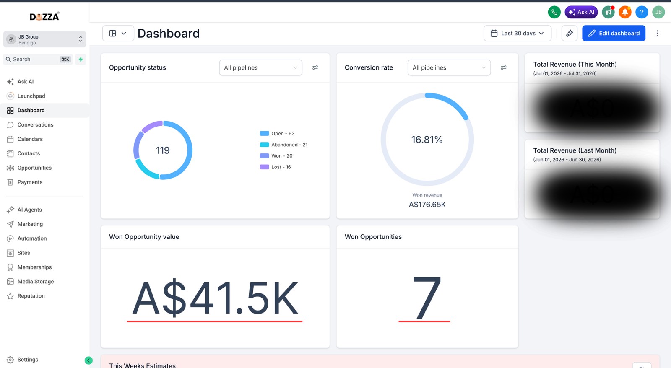
Task: Open Opportunities in the sidebar
Action: click(x=45, y=168)
